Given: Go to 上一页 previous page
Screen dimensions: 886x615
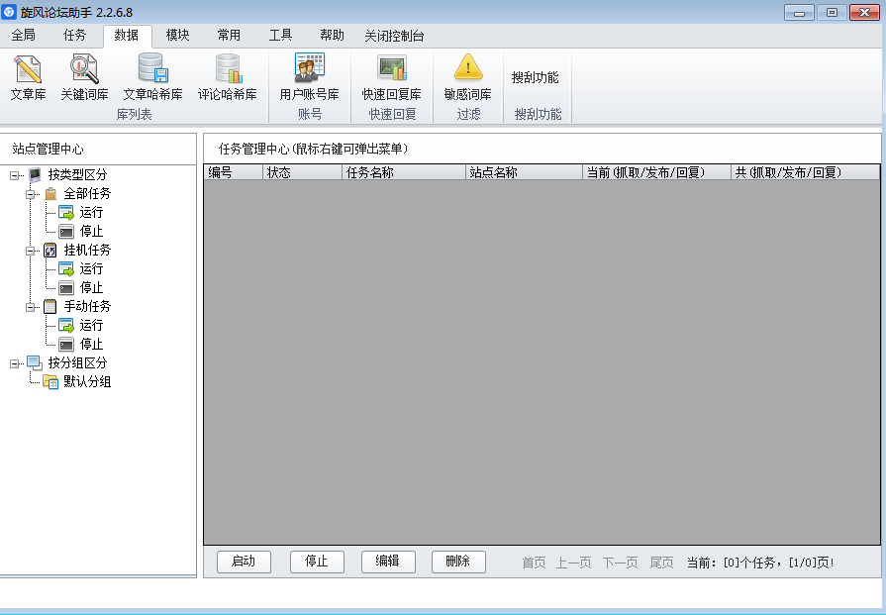Looking at the screenshot, I should [x=574, y=563].
